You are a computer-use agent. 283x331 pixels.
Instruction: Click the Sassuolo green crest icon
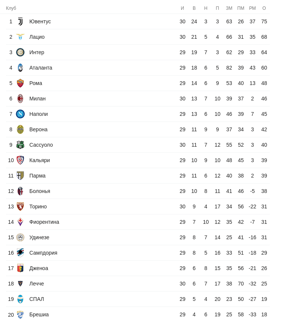point(20,145)
